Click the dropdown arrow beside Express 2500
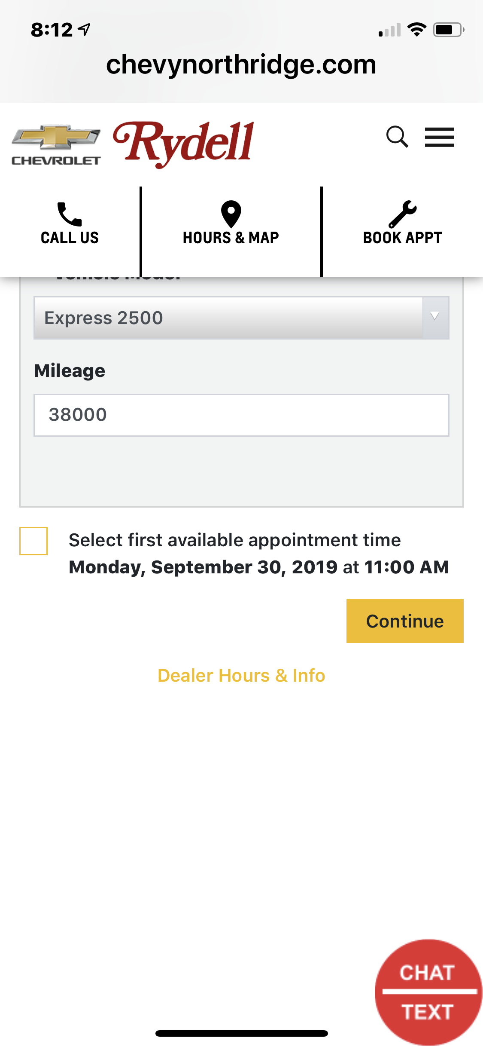Image resolution: width=483 pixels, height=1047 pixels. (435, 317)
